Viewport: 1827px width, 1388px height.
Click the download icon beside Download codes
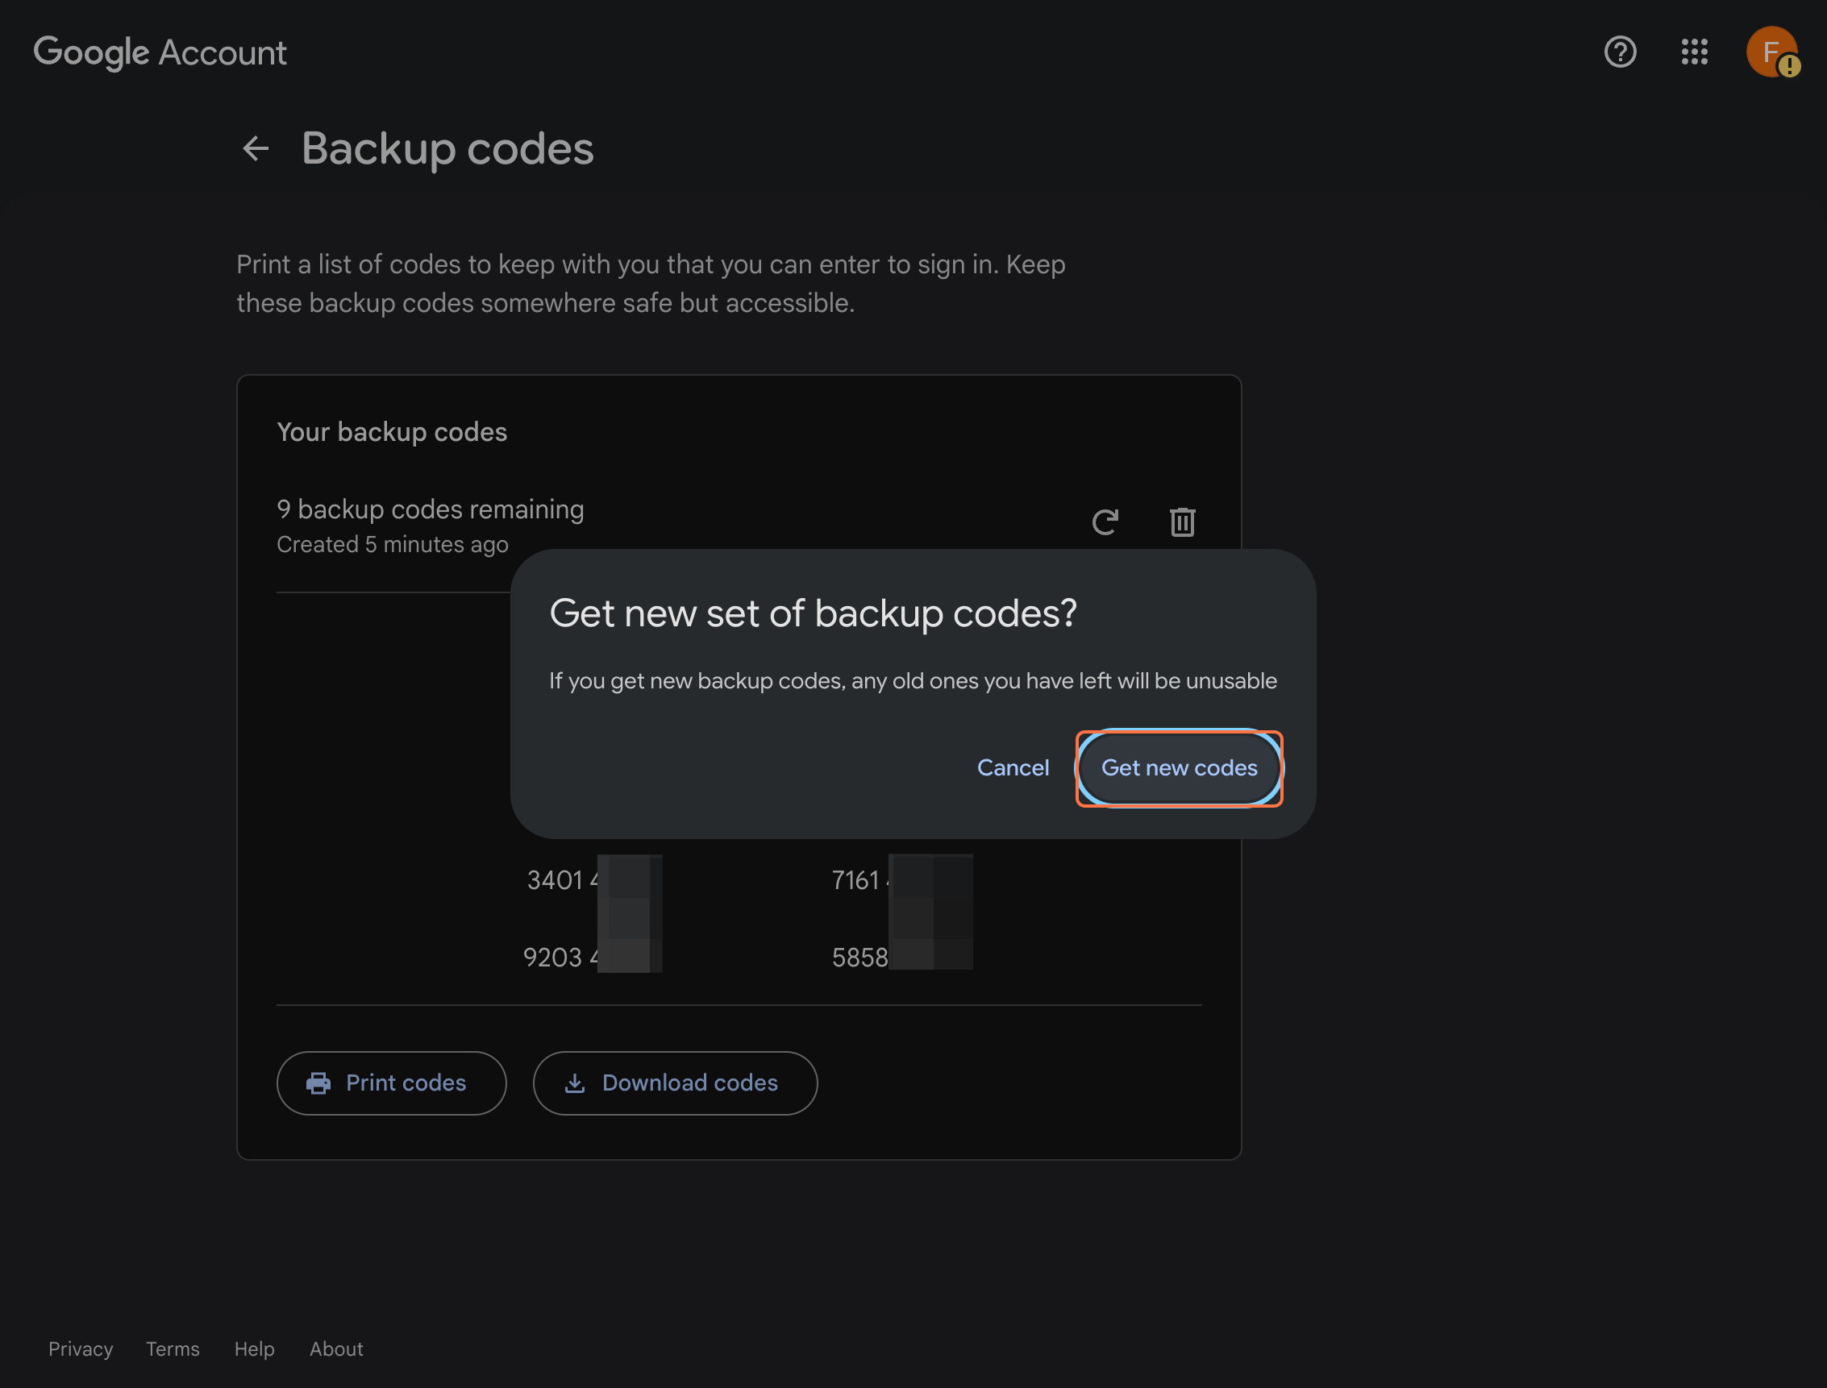point(576,1083)
